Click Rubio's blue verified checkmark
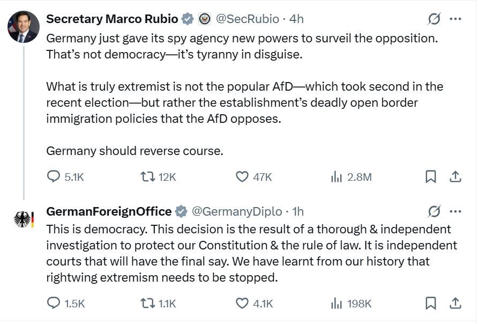This screenshot has height=324, width=478. [186, 18]
